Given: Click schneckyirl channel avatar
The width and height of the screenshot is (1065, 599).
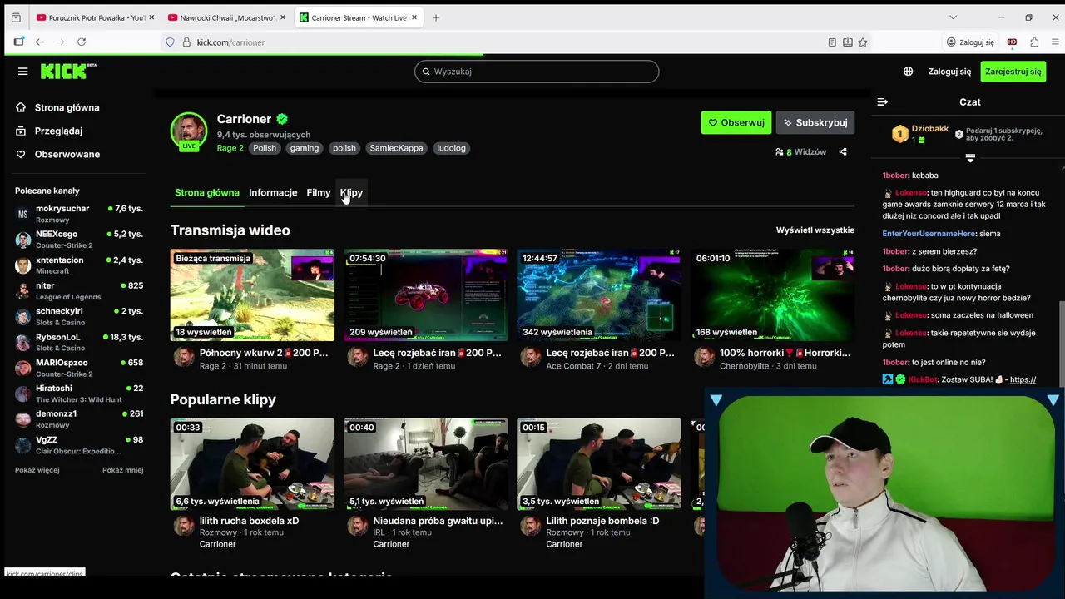Looking at the screenshot, I should [23, 317].
